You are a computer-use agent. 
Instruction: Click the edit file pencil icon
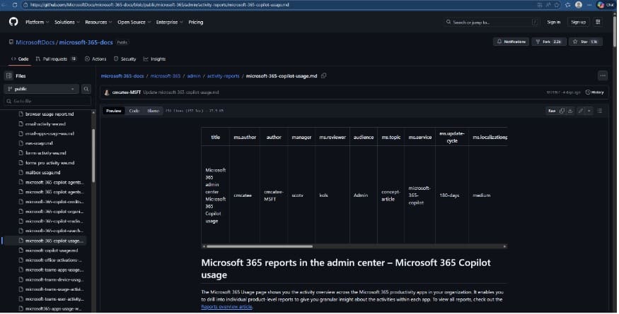click(580, 111)
